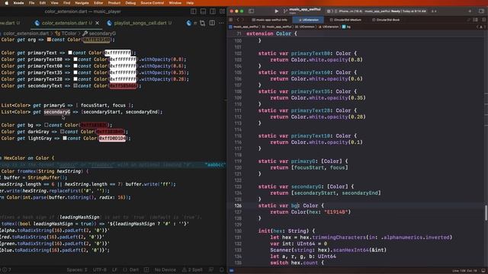Click secondaryG getter name in Dart code
Image resolution: width=488 pixels, height=274 pixels.
[x=57, y=112]
